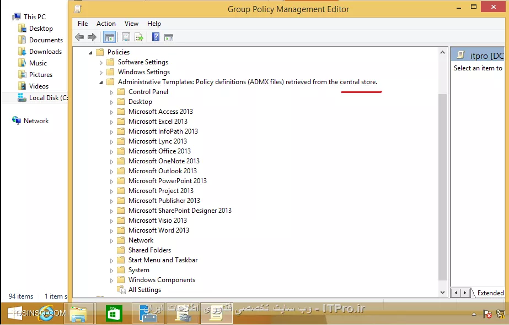The height and width of the screenshot is (325, 509).
Task: Select Microsoft PowerPoint 2013 in the tree
Action: (168, 180)
